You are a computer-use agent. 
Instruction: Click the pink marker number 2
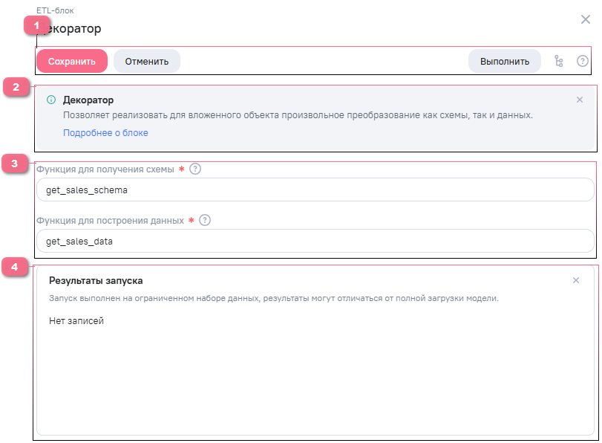click(x=15, y=87)
